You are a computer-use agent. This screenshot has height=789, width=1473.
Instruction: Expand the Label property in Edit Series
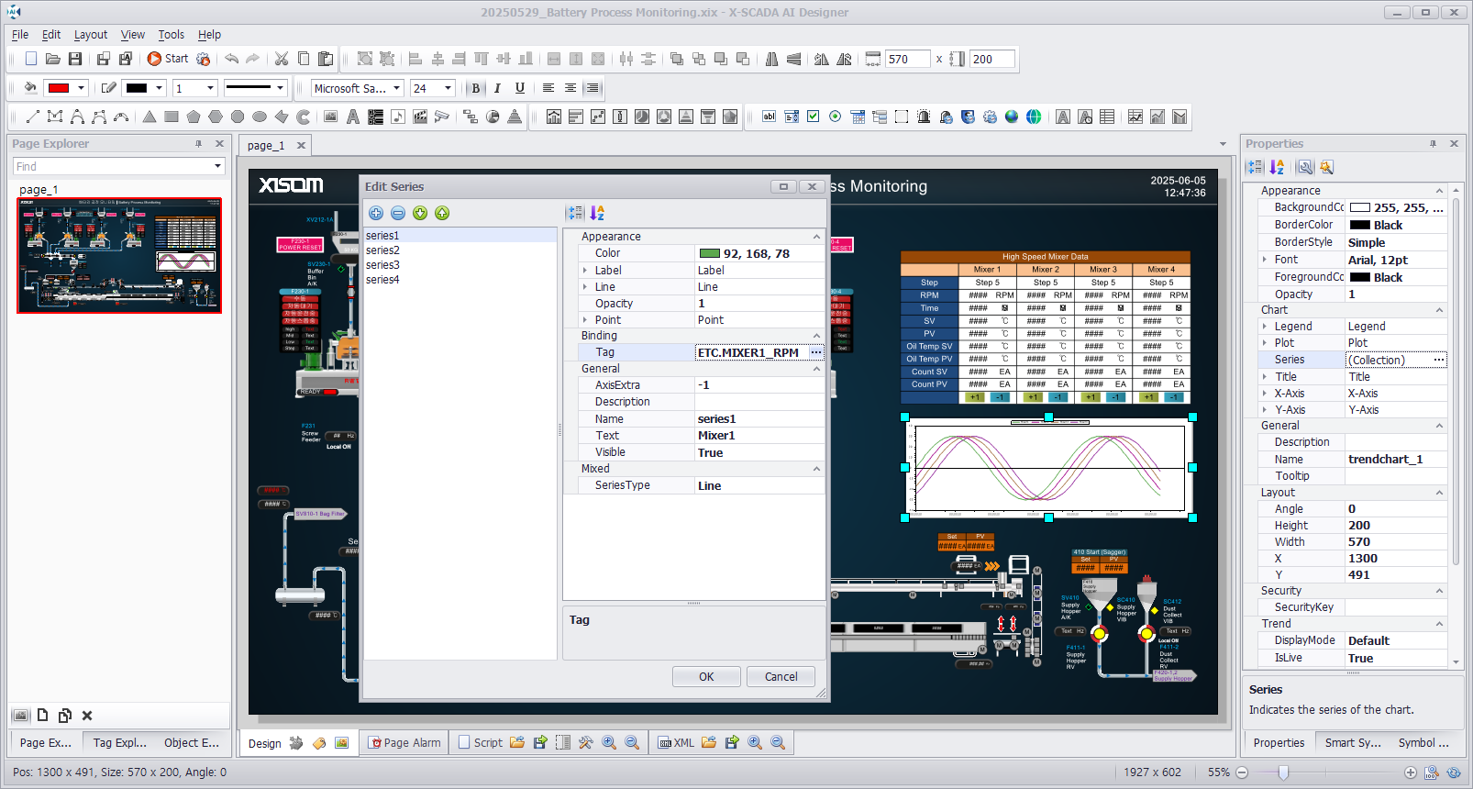[x=585, y=271]
